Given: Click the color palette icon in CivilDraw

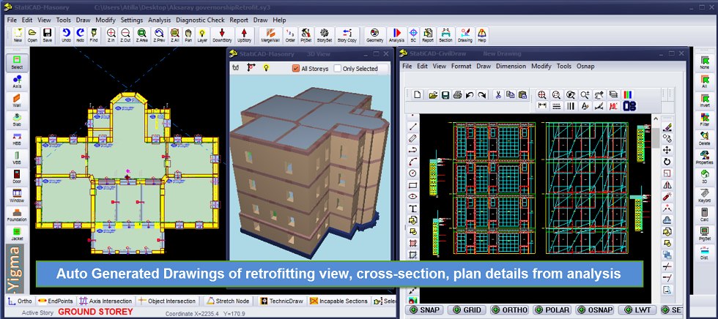Looking at the screenshot, I should click(x=626, y=94).
